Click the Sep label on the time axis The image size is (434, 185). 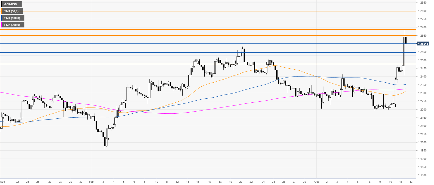click(x=91, y=182)
